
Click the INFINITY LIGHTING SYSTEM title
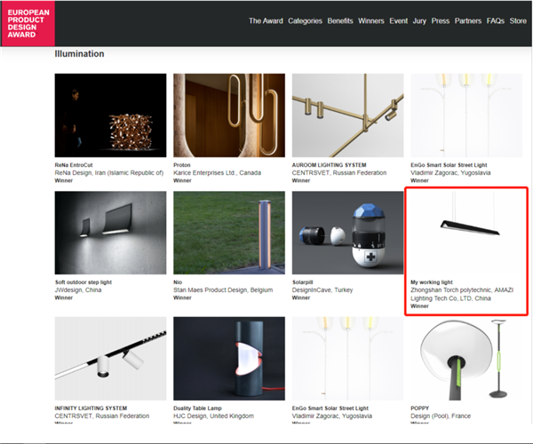point(91,408)
